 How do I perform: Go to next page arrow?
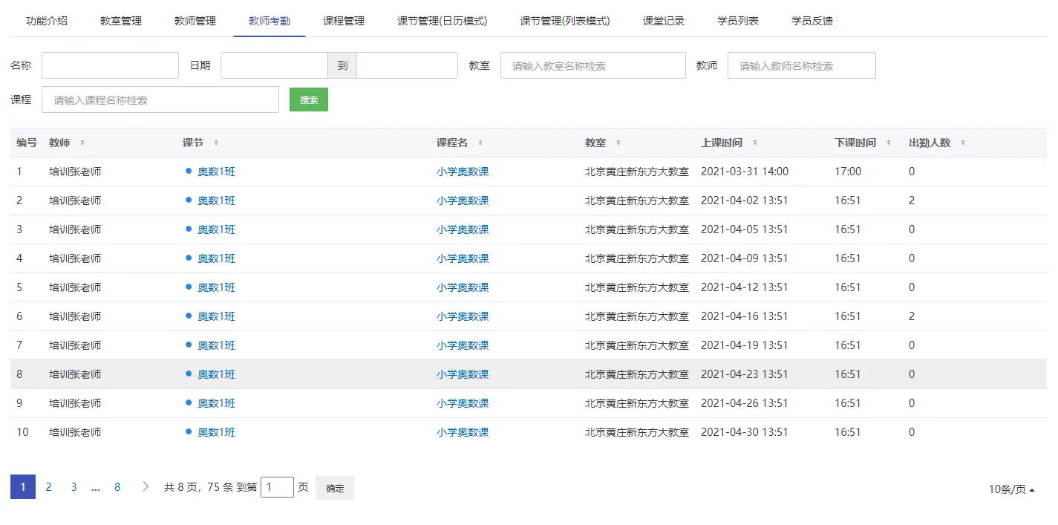146,487
